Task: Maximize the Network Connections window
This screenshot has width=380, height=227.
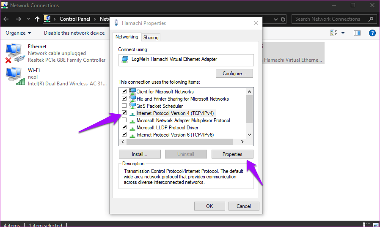Action: click(353, 5)
